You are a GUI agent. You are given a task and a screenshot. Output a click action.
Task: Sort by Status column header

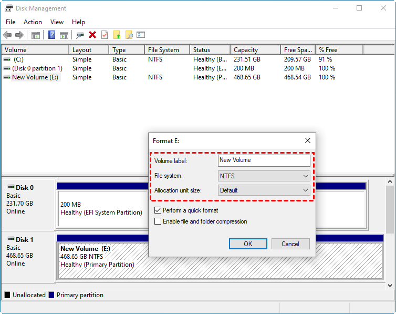[210, 50]
